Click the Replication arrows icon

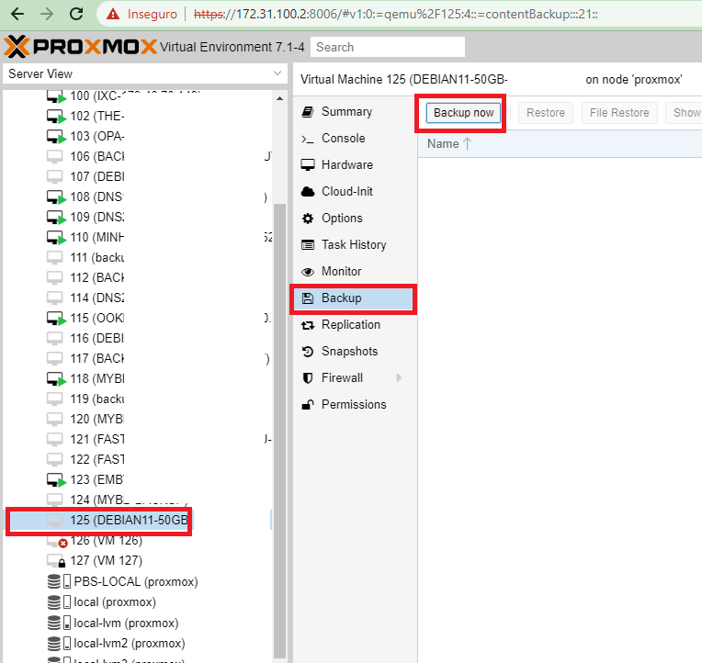point(308,325)
